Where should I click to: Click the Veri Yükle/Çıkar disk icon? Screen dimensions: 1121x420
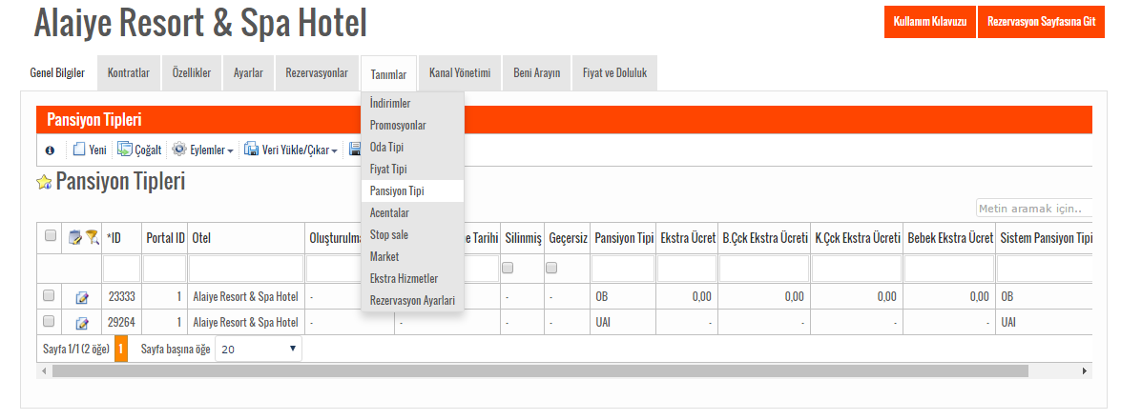[x=251, y=150]
